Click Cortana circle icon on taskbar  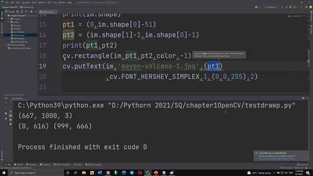67,173
